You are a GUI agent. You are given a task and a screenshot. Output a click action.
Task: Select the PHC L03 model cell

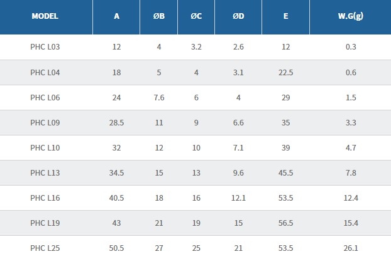(x=45, y=47)
